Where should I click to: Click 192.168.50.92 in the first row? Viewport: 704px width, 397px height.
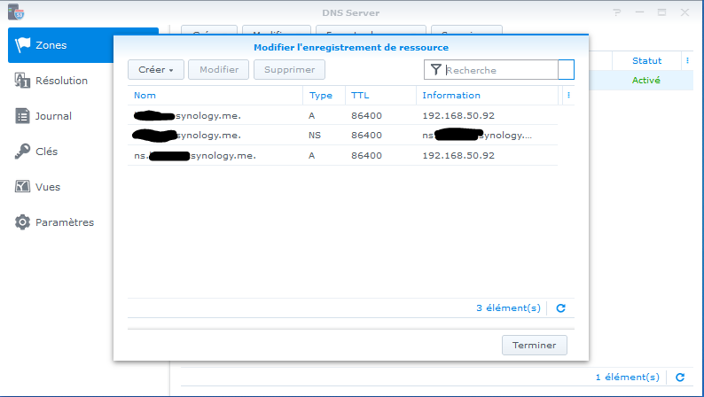pyautogui.click(x=458, y=115)
